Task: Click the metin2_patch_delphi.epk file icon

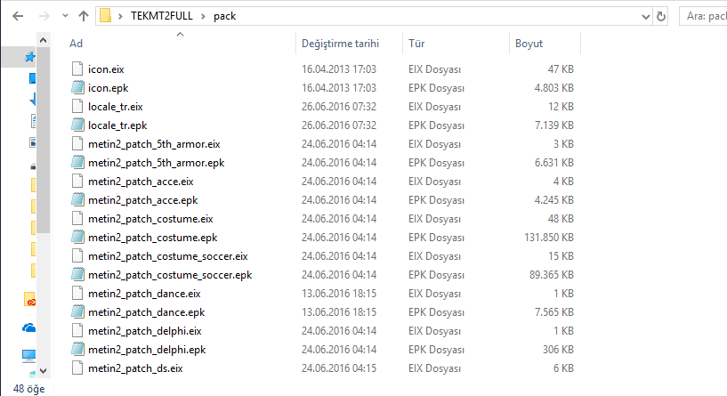Action: click(x=77, y=349)
